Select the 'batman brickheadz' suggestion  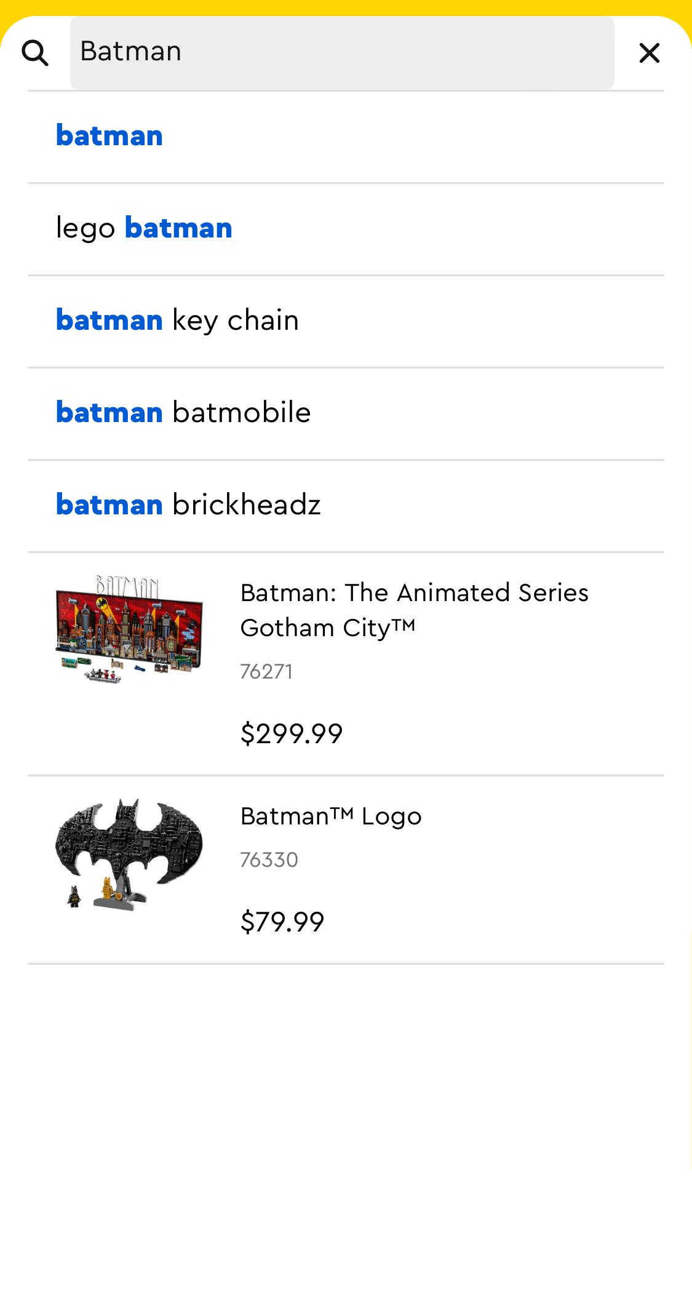188,504
